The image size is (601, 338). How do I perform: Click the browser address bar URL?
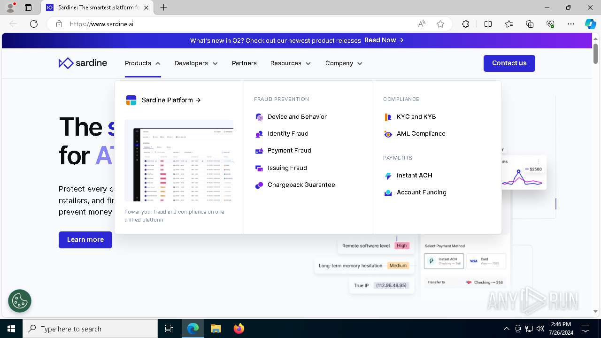click(x=102, y=24)
